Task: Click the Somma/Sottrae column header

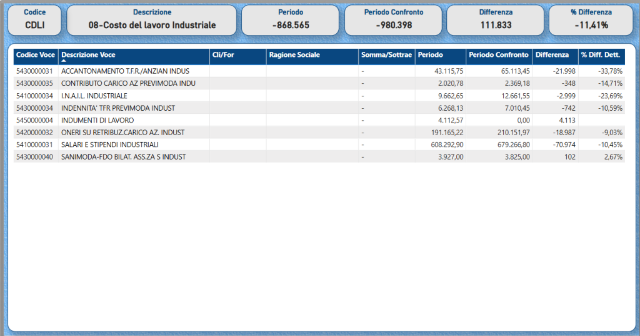Action: pyautogui.click(x=386, y=55)
